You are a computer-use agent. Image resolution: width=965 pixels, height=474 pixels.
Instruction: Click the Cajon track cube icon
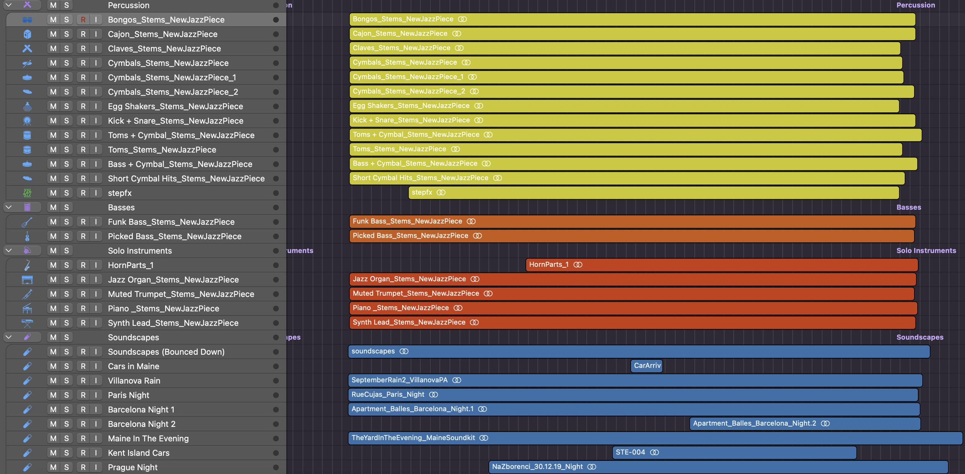[27, 34]
